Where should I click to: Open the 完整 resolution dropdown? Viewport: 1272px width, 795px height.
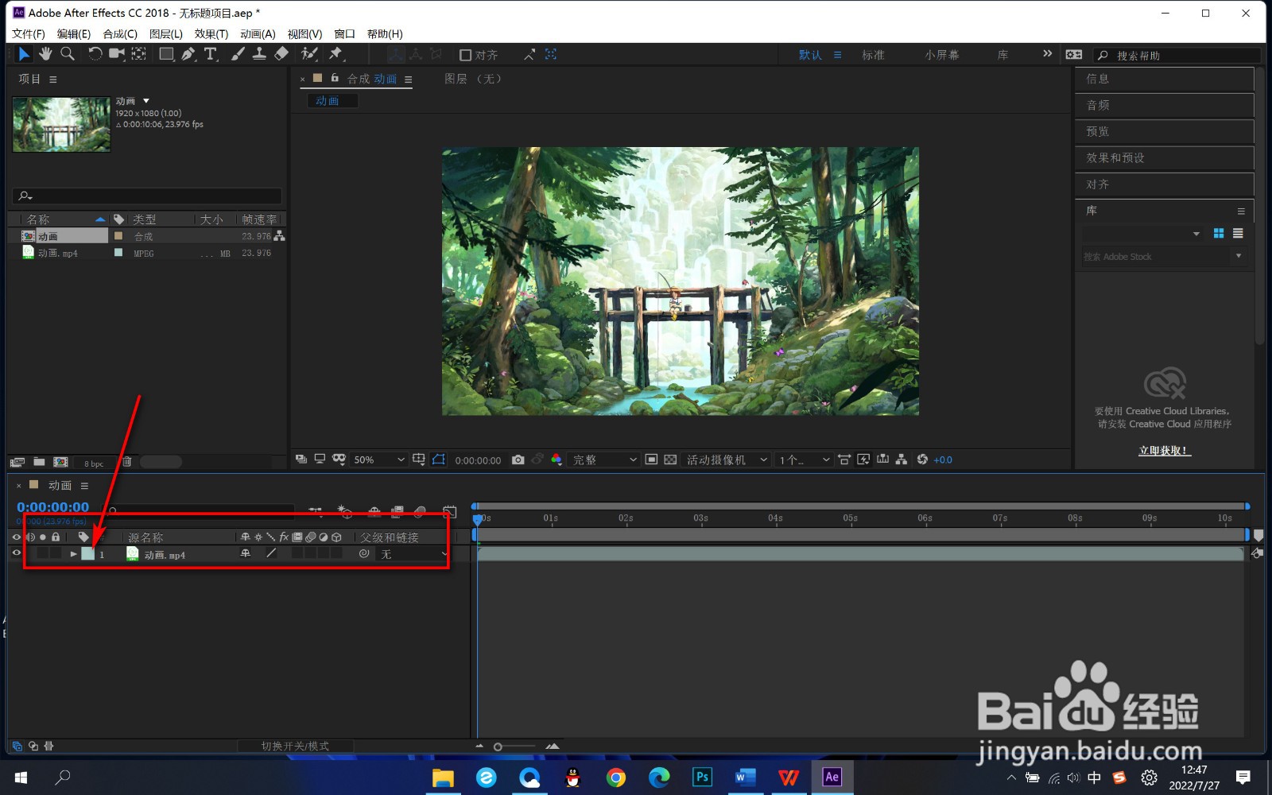[x=604, y=460]
